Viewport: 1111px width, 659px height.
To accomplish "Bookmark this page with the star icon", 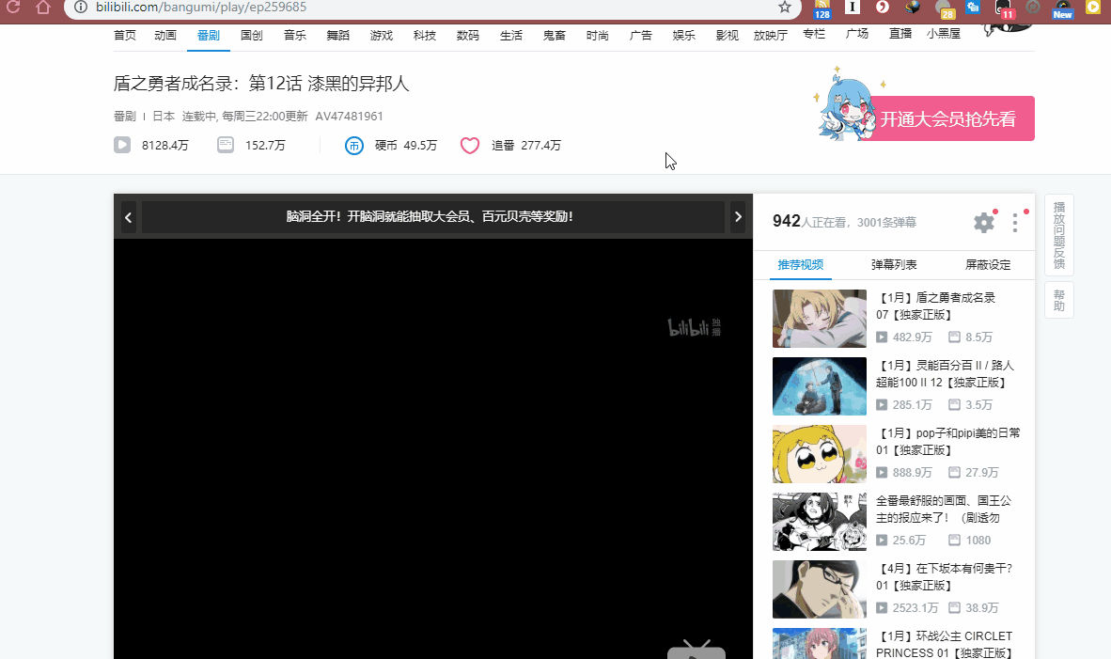I will point(784,8).
